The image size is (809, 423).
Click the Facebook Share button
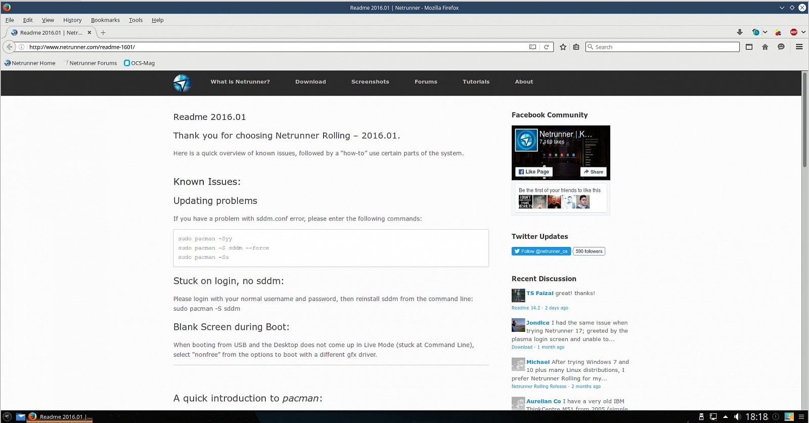pos(594,172)
